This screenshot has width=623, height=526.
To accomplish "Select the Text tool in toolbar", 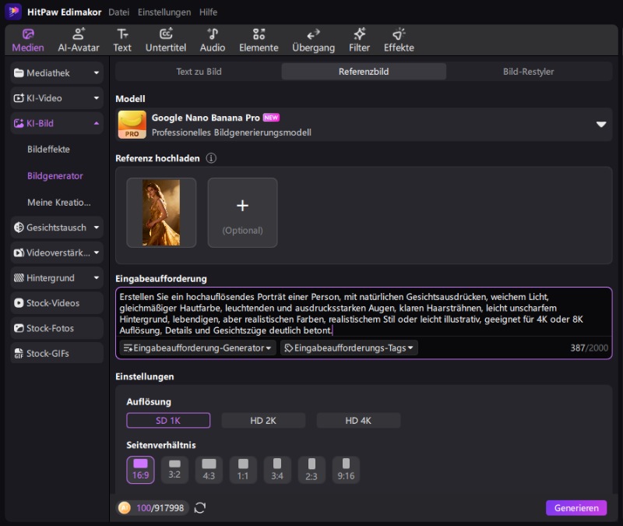I will [122, 40].
